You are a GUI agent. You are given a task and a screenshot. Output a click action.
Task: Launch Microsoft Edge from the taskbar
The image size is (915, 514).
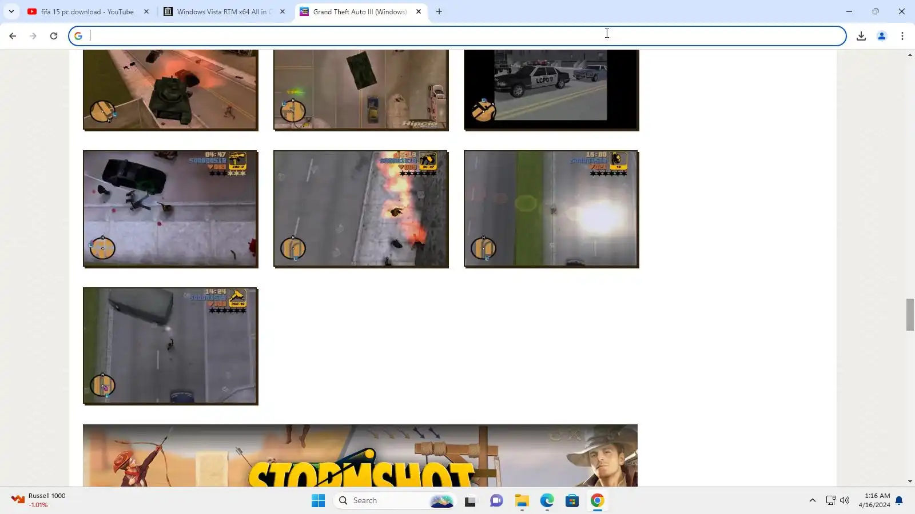click(x=547, y=501)
